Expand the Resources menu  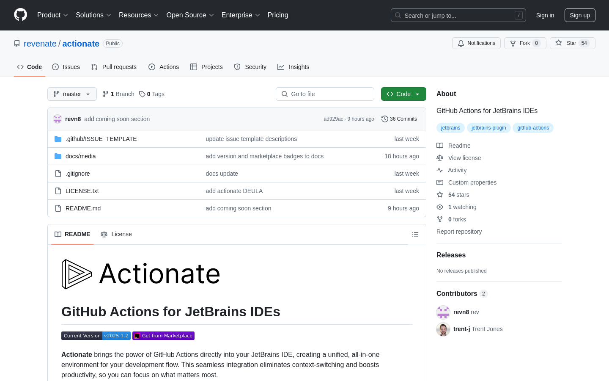click(139, 15)
